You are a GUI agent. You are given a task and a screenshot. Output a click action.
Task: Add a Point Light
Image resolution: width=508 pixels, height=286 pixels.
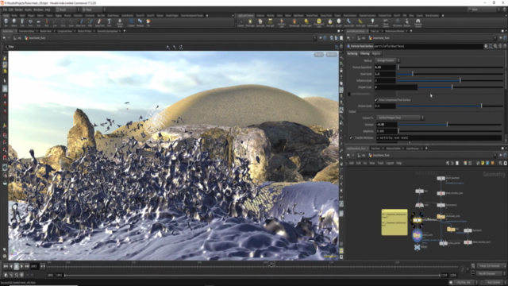pos(250,22)
